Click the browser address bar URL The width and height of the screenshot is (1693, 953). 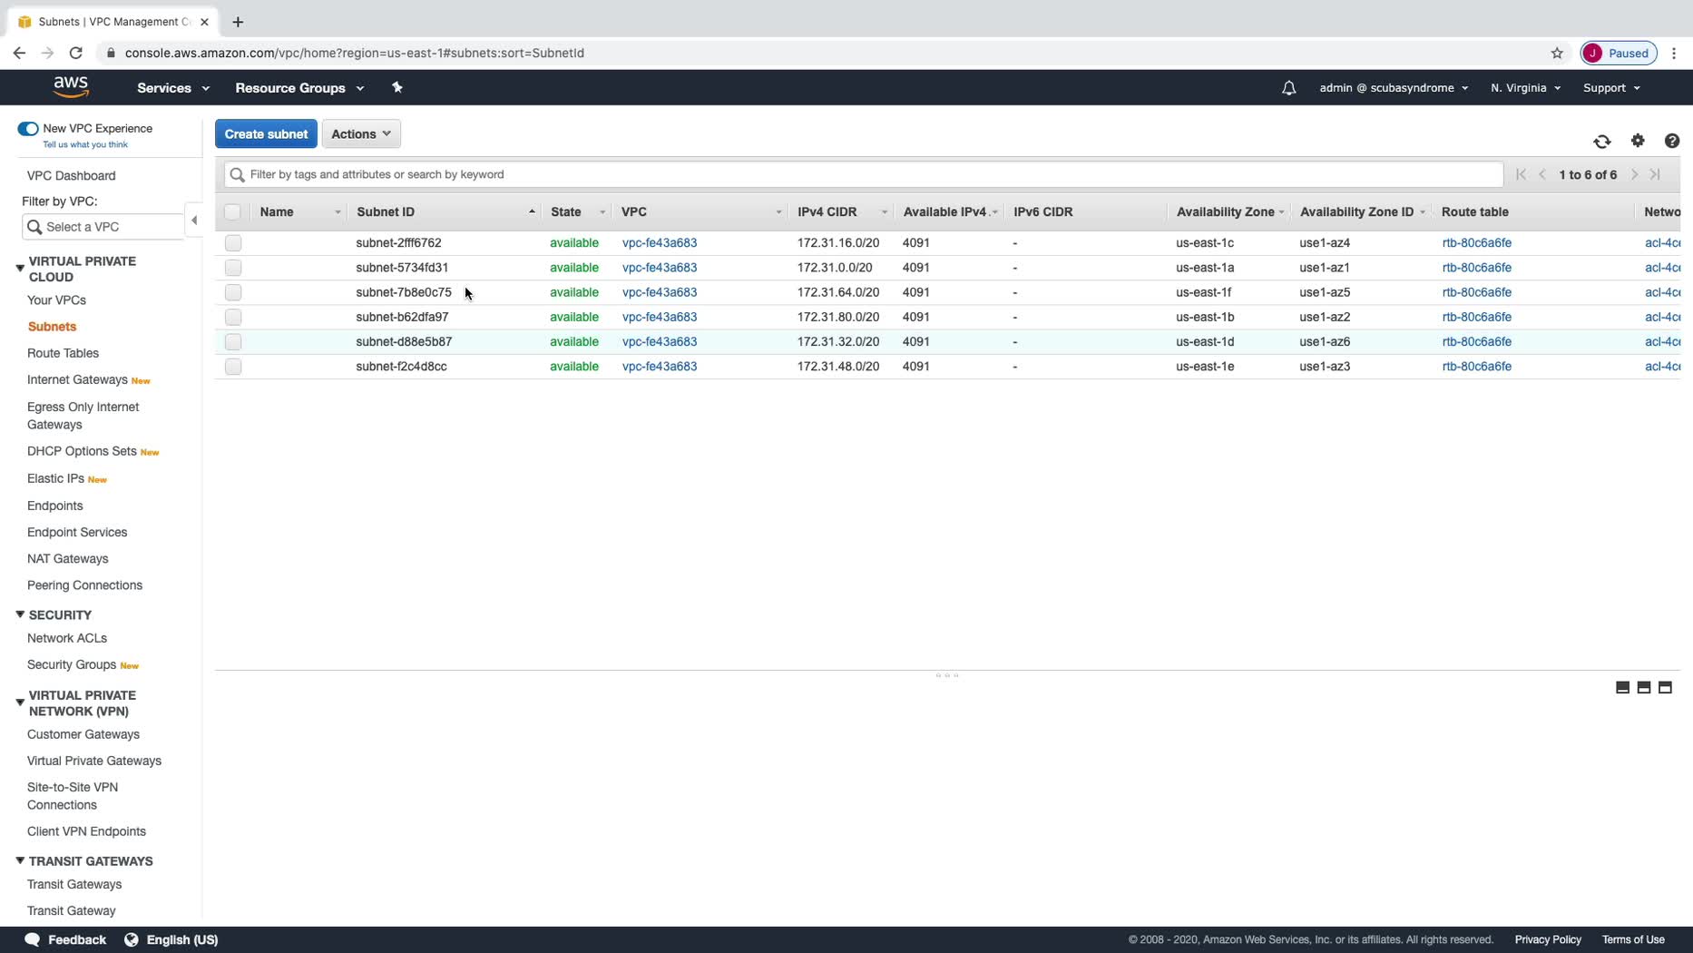click(x=355, y=53)
